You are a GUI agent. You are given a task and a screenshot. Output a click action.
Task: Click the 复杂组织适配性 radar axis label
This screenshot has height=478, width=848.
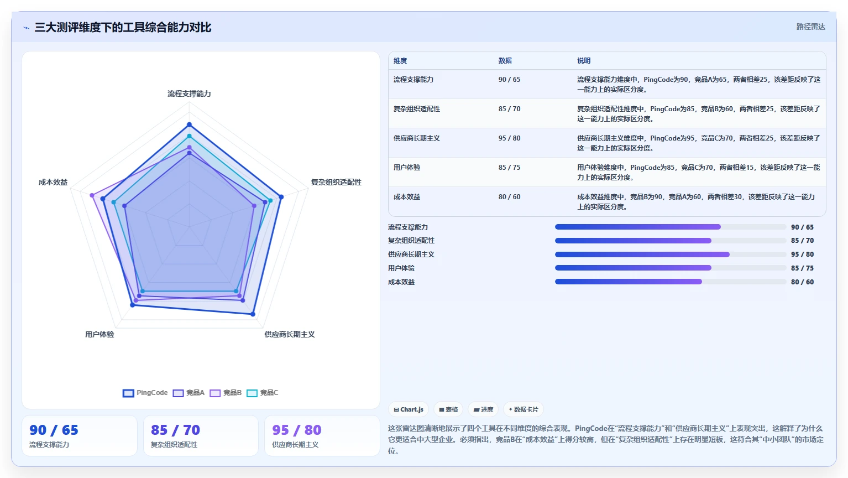pos(336,183)
